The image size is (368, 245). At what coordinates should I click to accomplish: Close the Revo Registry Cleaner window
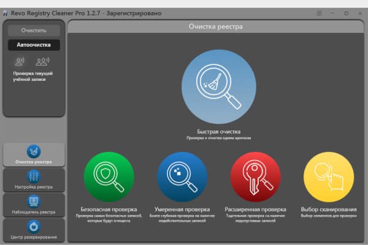tap(360, 13)
